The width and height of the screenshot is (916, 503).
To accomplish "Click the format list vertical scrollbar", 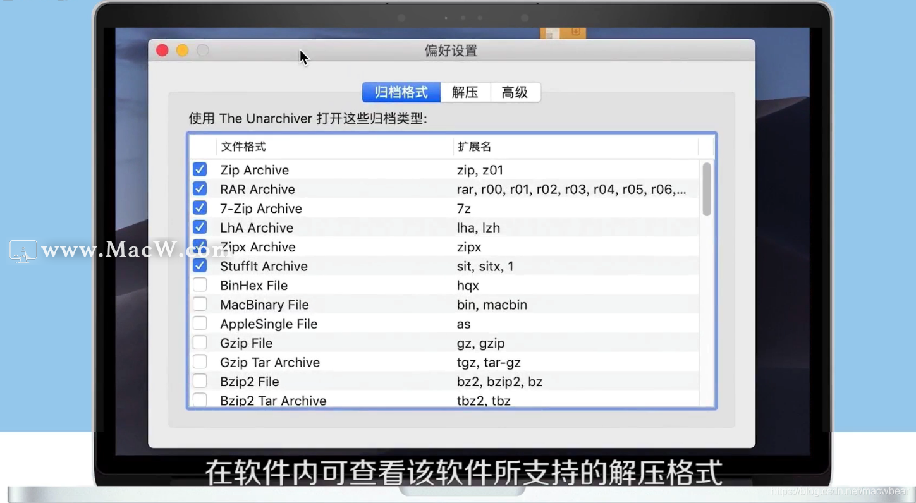I will pos(707,189).
